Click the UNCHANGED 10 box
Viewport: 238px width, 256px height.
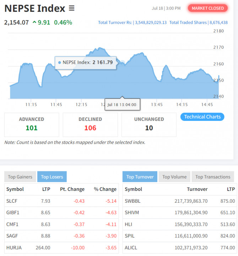149,125
